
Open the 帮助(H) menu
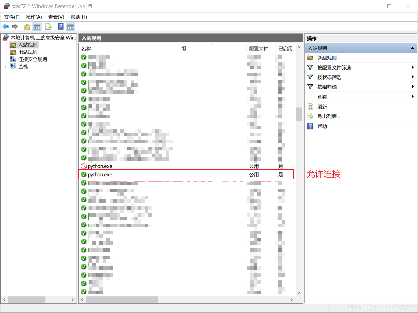click(x=79, y=17)
